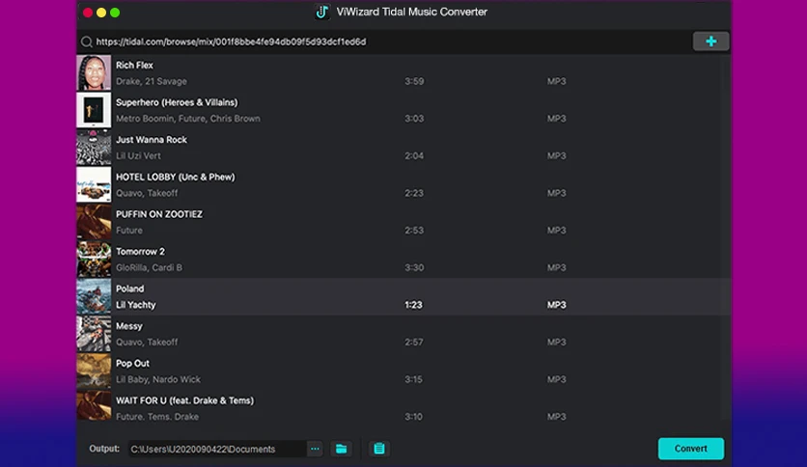807x467 pixels.
Task: Click the 3:15 duration of Pop Out
Action: point(413,379)
